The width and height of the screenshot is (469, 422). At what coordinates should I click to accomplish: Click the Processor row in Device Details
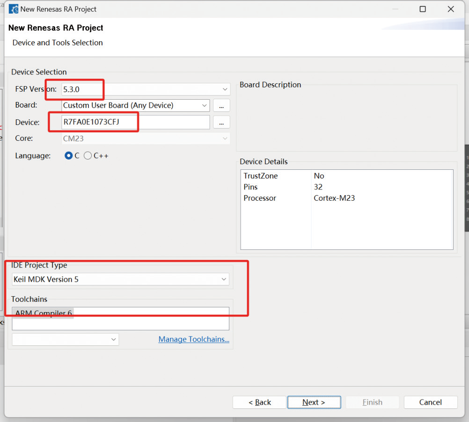pyautogui.click(x=347, y=198)
